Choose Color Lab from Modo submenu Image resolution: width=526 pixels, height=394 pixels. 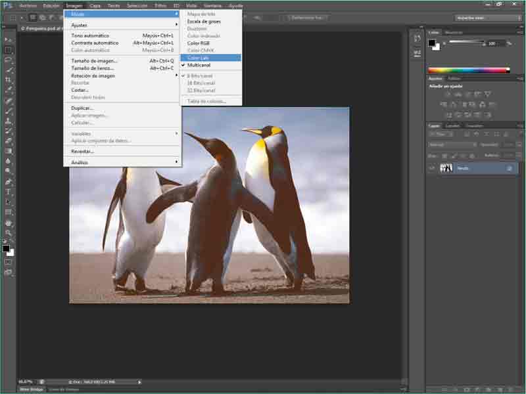click(199, 58)
